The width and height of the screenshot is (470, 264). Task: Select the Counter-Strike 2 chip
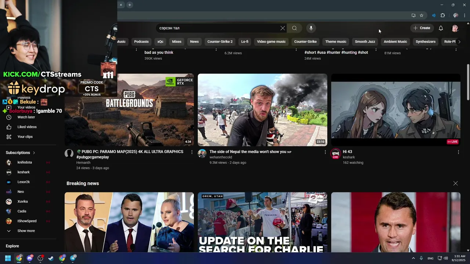click(220, 42)
